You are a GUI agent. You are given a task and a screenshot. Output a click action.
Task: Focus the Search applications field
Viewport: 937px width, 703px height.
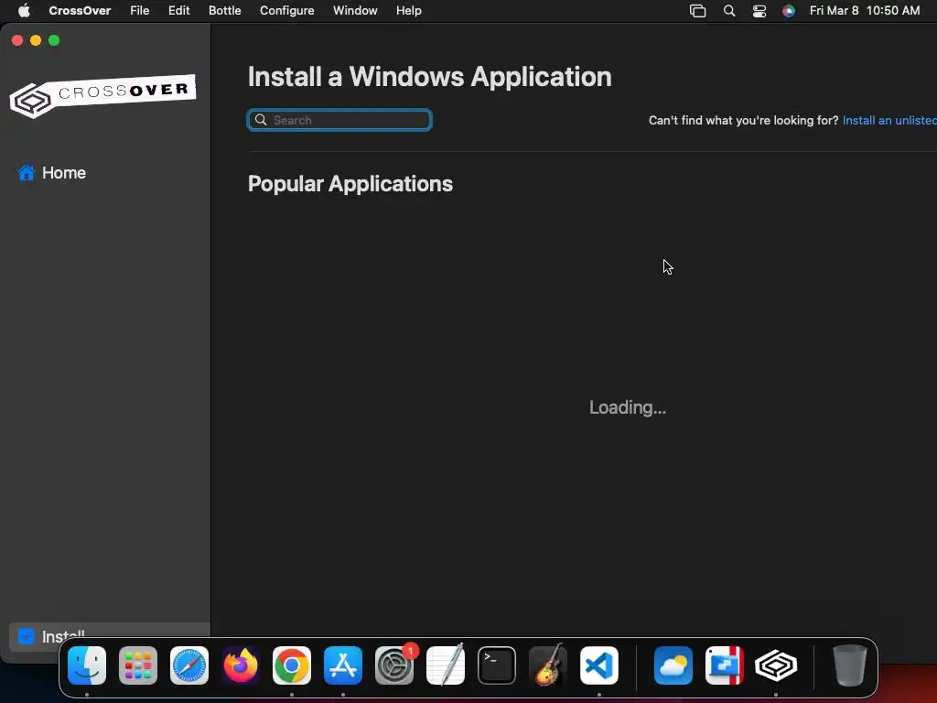coord(339,120)
